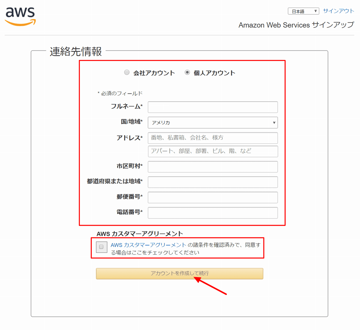
Task: Click the country dropdown arrow icon
Action: pyautogui.click(x=274, y=123)
